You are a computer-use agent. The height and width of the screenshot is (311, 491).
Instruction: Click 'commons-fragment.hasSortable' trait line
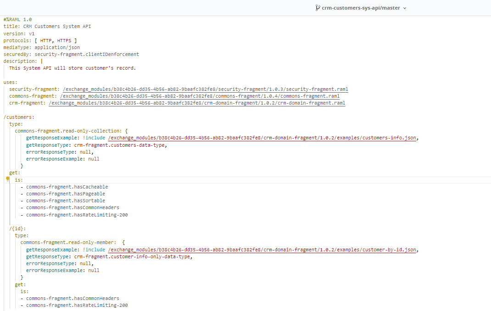coord(66,200)
